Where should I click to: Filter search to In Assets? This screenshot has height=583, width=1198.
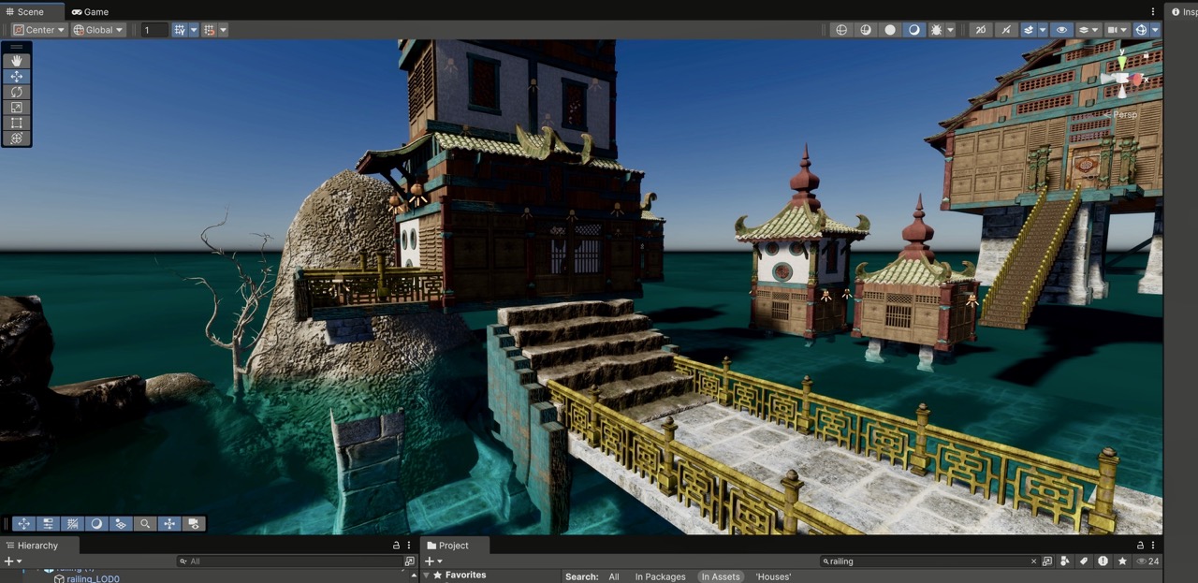click(x=721, y=576)
